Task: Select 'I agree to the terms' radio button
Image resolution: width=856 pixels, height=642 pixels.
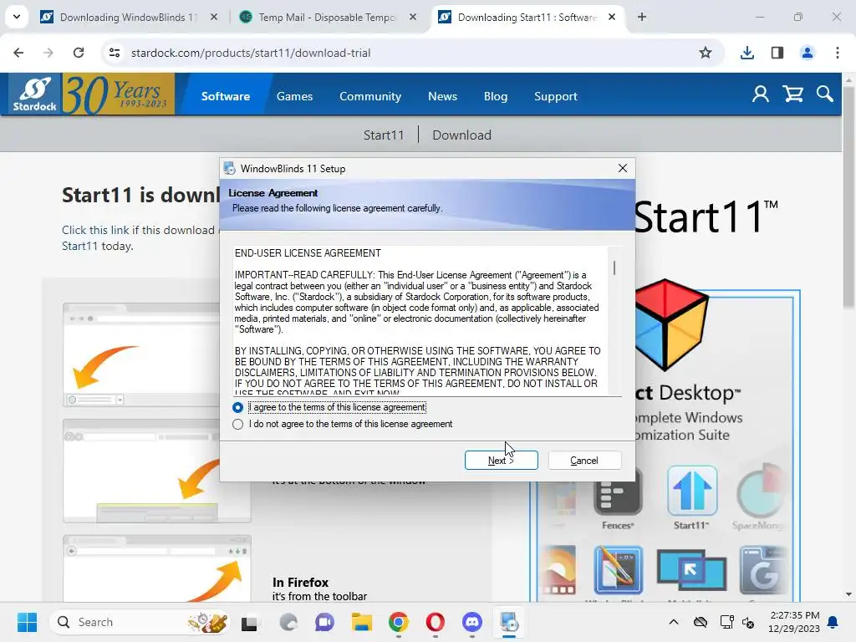Action: tap(237, 407)
